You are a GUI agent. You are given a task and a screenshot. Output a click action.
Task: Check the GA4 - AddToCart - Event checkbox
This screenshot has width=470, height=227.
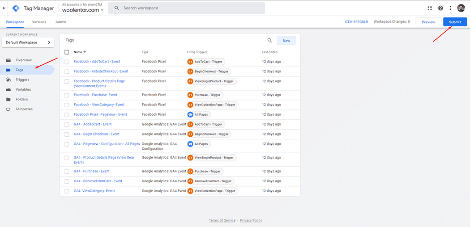[67, 124]
